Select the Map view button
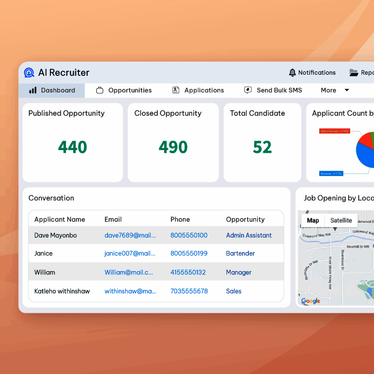Screen dimensions: 374x374 click(x=313, y=220)
